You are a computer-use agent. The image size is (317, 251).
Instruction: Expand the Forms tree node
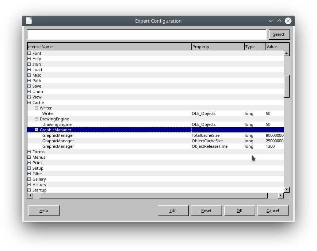(29, 152)
